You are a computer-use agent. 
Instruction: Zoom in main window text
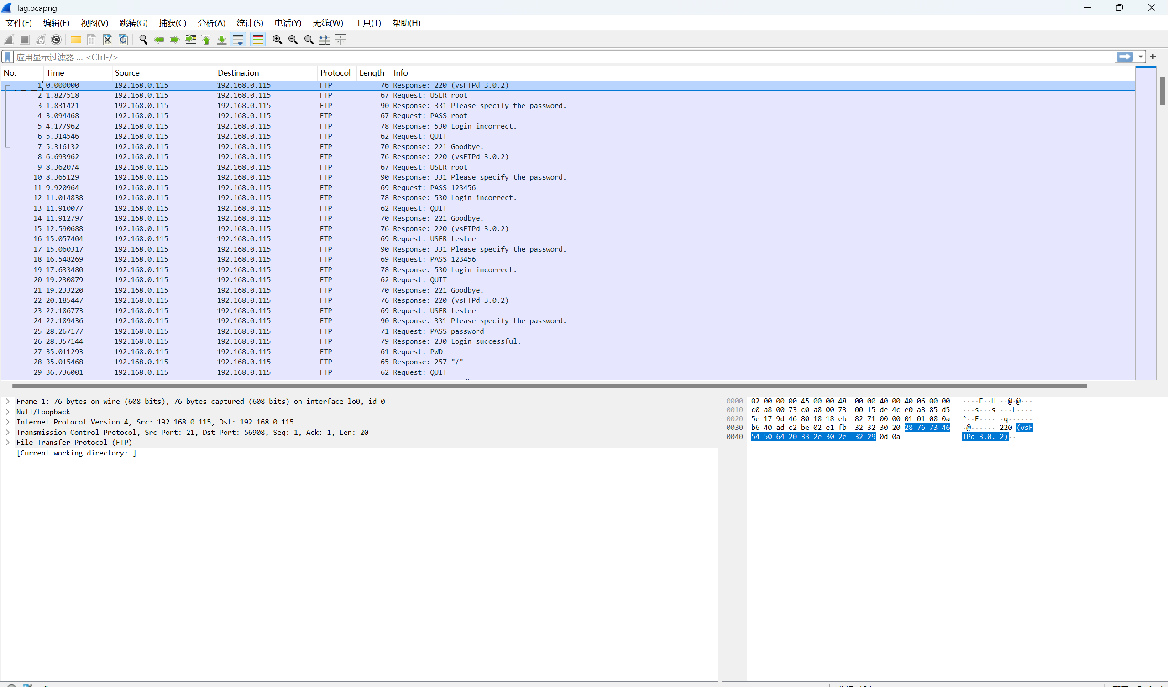pyautogui.click(x=278, y=40)
